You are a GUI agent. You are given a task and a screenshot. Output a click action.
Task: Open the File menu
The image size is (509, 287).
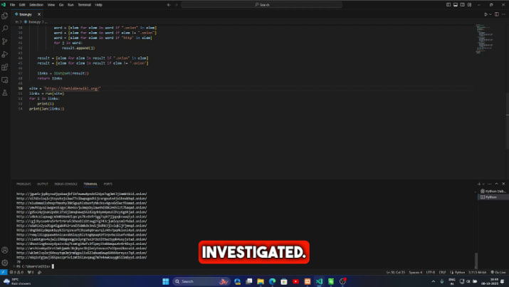click(12, 4)
